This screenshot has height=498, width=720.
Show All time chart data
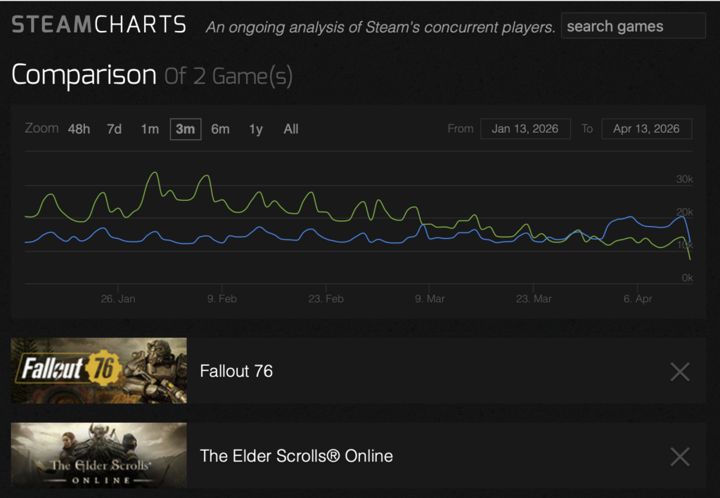pyautogui.click(x=291, y=129)
